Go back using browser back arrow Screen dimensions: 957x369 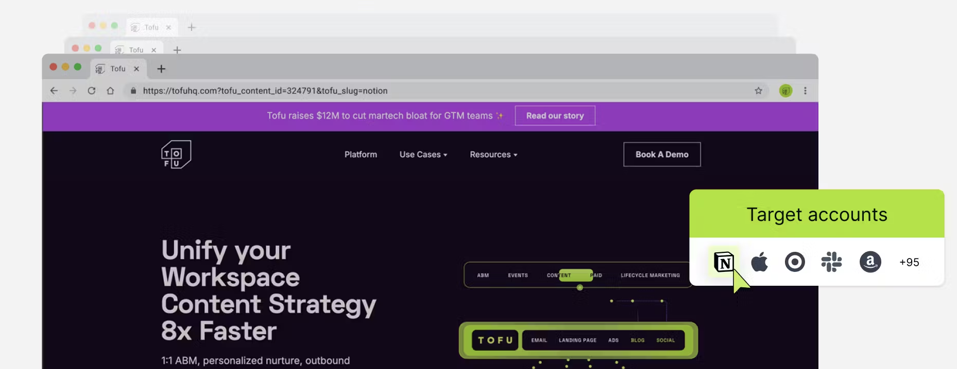point(54,90)
